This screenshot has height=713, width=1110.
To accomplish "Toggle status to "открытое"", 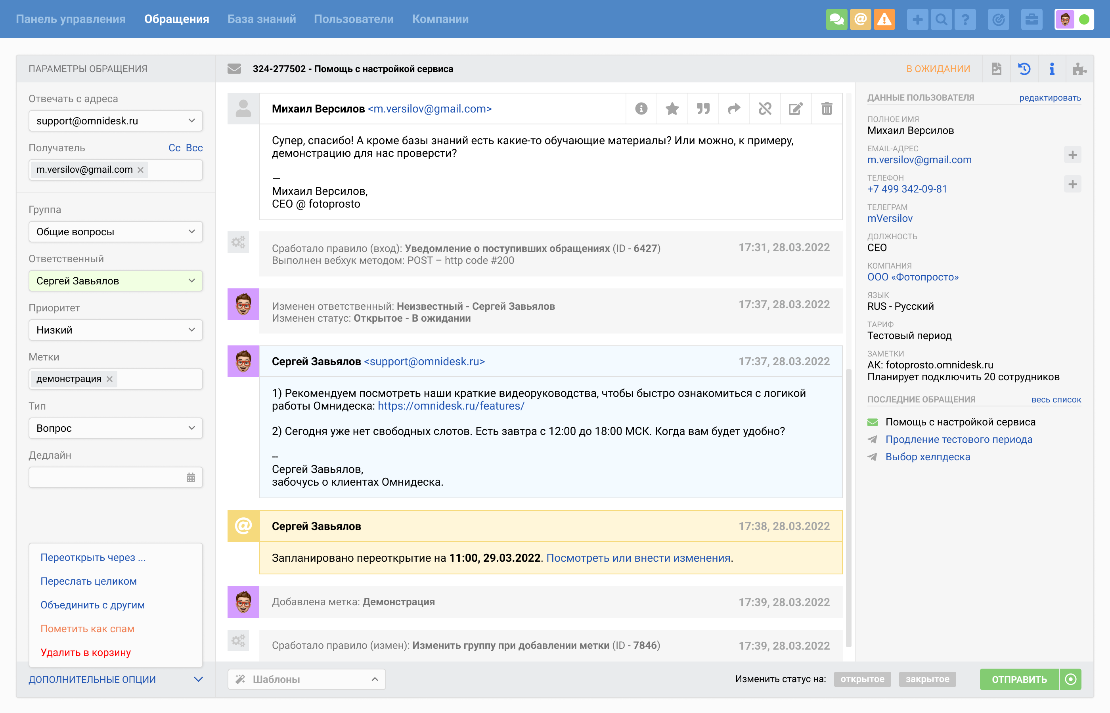I will click(862, 679).
